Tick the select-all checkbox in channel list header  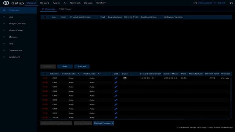[x=45, y=74]
